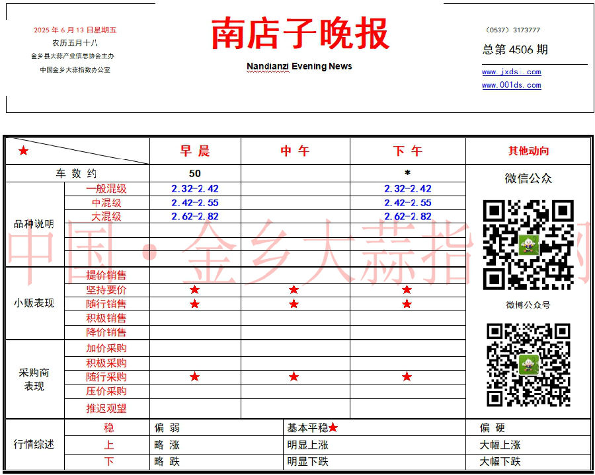595x475 pixels.
Task: Click the red star in the table's top-left header cell
Action: tap(24, 151)
